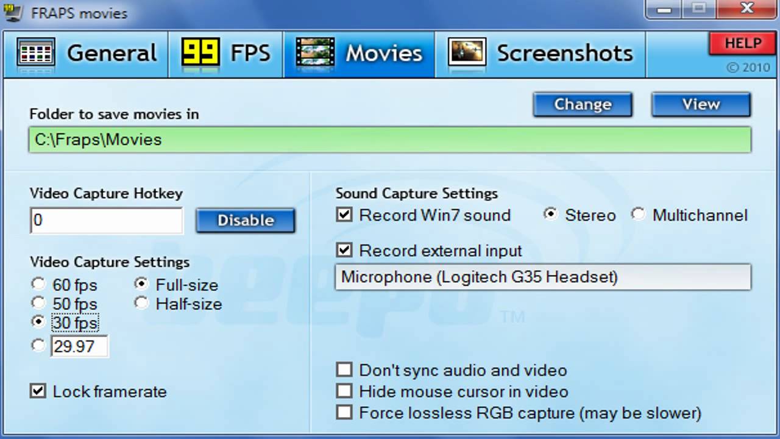
Task: Select the Movies tab
Action: [x=360, y=54]
